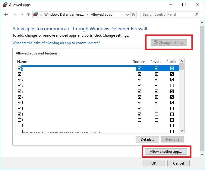Open the address bar history dropdown

click(128, 15)
